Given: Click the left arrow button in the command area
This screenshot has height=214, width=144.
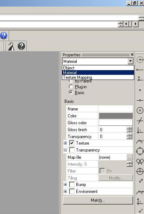Looking at the screenshot, I should pos(126,24).
